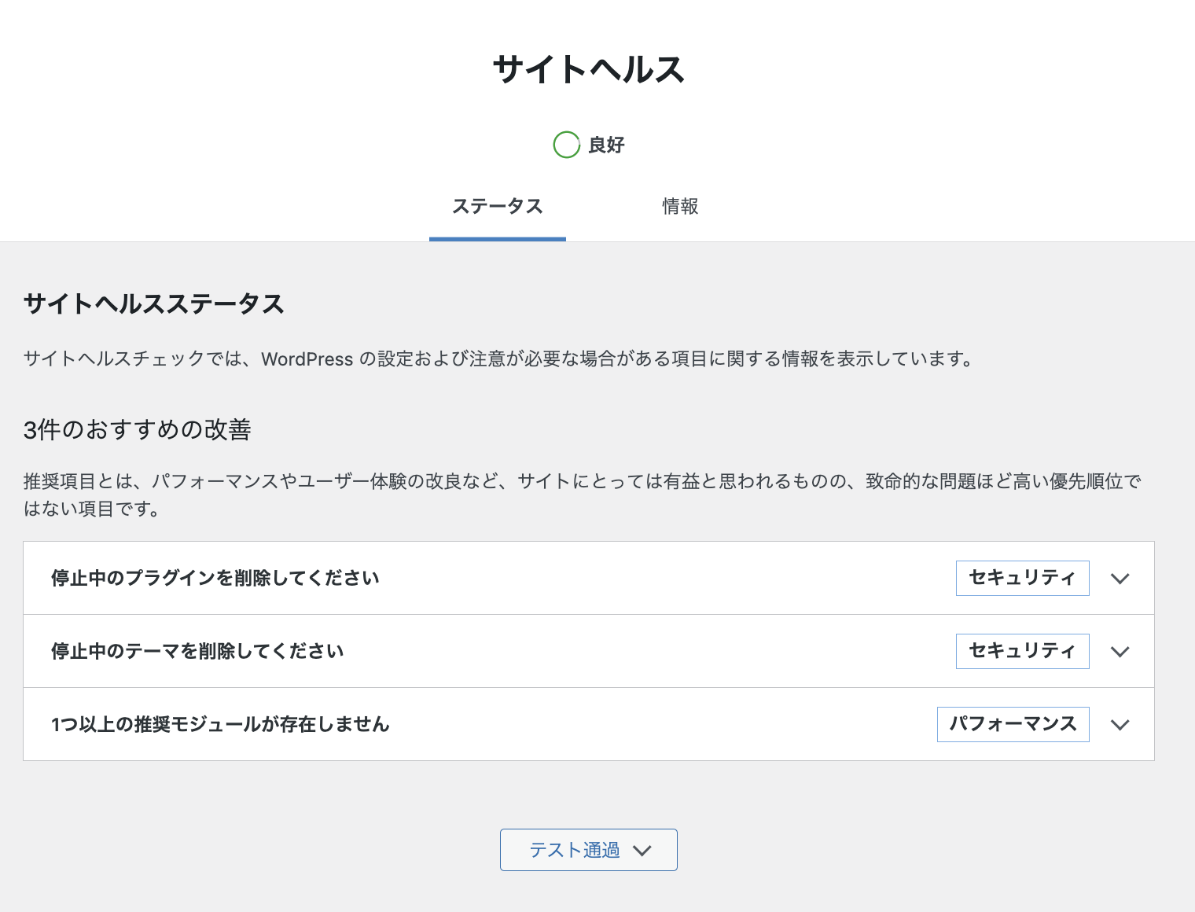The image size is (1195, 912).
Task: Click the サイトヘルスステータス heading
Action: tap(154, 304)
